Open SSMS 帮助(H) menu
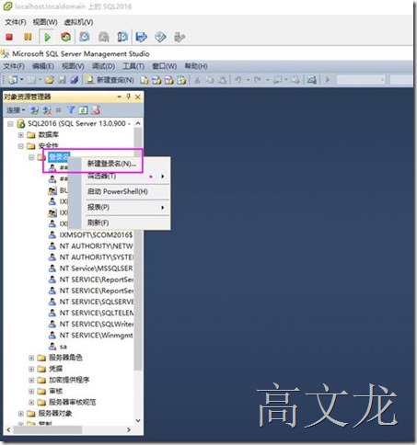Image resolution: width=417 pixels, height=445 pixels. (x=196, y=66)
